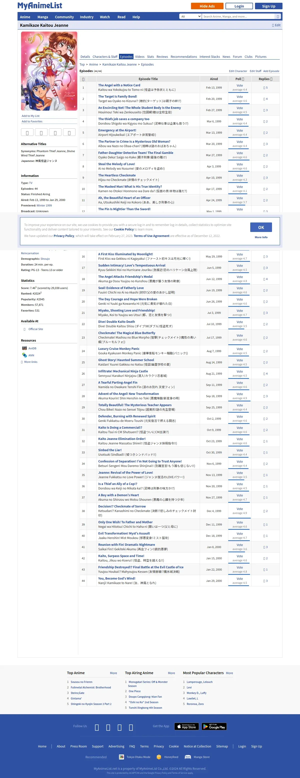Click first social icon after Follow Us
The image size is (300, 778).
pyautogui.click(x=97, y=727)
